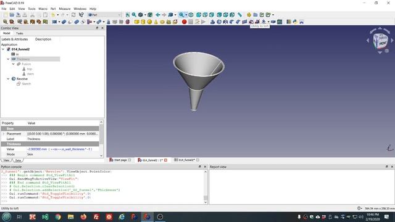Open the undo history dropdown arrow
The width and height of the screenshot is (395, 222).
click(57, 15)
